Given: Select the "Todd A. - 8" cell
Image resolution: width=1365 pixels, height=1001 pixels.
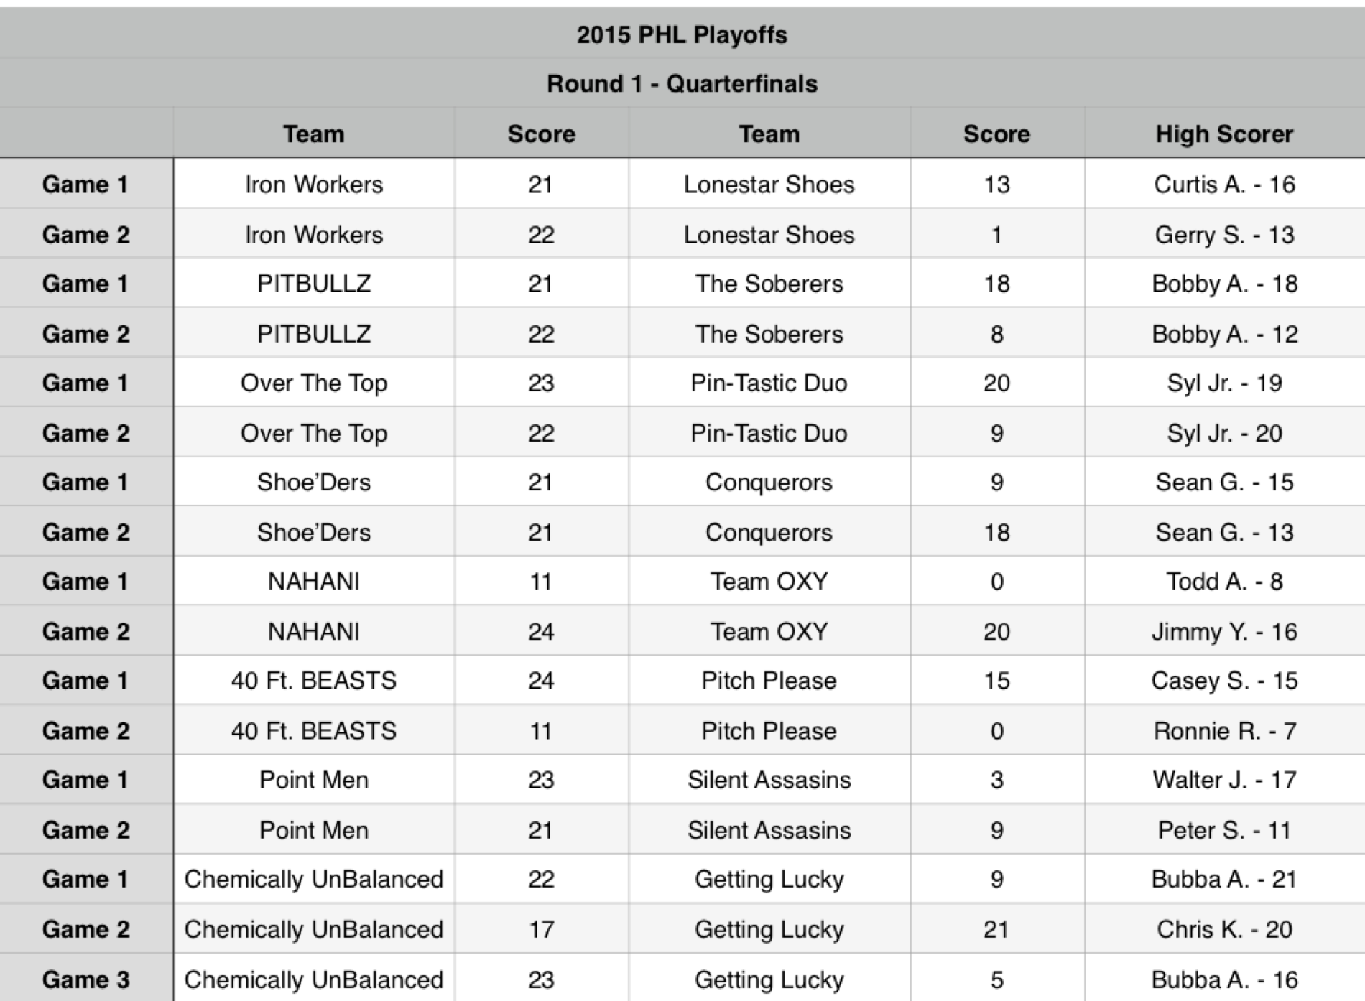Looking at the screenshot, I should [1224, 581].
